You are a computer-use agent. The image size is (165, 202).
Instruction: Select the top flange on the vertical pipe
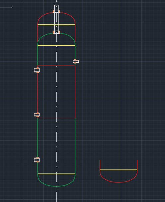click(56, 11)
